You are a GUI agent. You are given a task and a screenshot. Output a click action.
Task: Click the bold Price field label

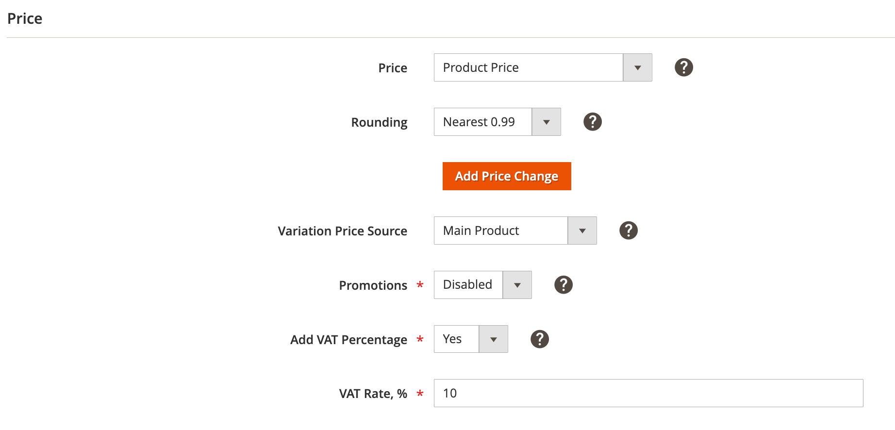(x=393, y=68)
